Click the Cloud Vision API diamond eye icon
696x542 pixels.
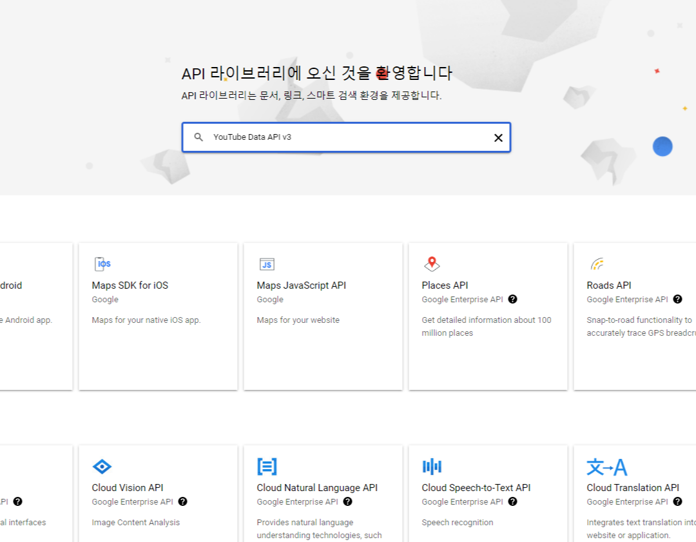[x=102, y=467]
